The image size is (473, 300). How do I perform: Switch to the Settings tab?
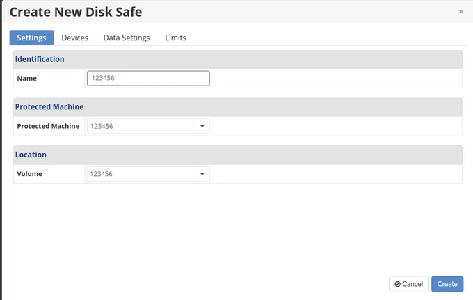pos(32,38)
